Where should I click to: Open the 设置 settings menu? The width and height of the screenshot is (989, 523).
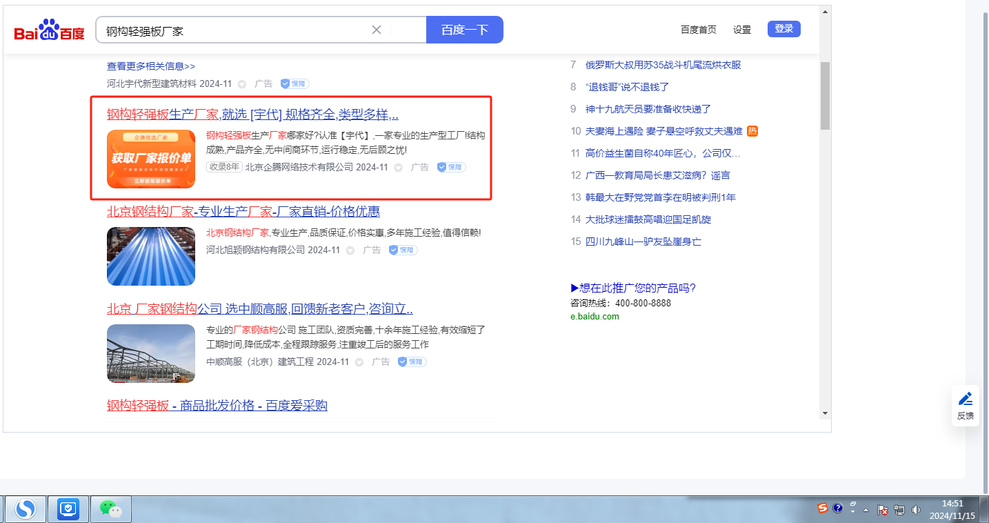pyautogui.click(x=742, y=30)
